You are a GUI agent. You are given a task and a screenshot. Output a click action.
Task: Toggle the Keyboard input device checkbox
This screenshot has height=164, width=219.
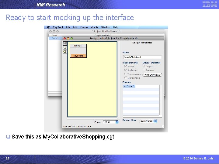126,70
